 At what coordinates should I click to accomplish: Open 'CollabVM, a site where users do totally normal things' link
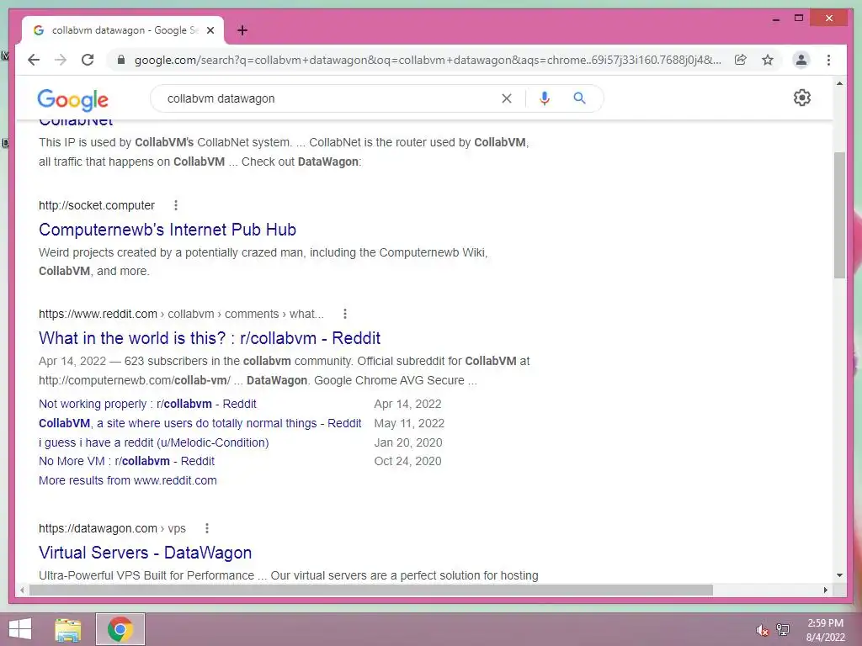click(x=200, y=424)
